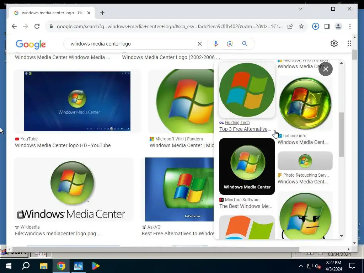Click Guiding Tech source link
The height and width of the screenshot is (273, 364).
click(x=237, y=123)
